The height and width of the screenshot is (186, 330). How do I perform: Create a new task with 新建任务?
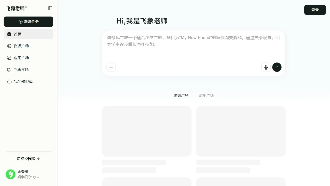pyautogui.click(x=28, y=22)
